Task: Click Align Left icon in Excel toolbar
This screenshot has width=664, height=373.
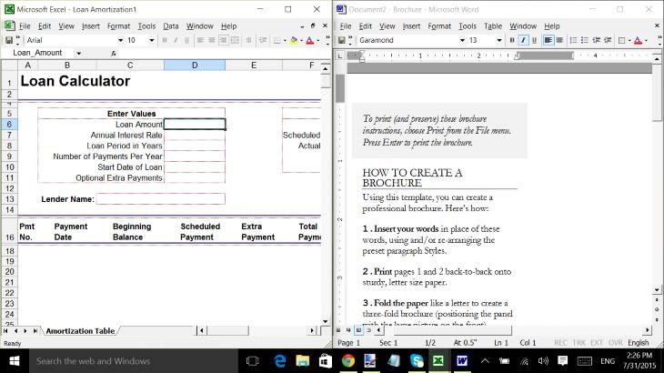Action: pos(200,40)
